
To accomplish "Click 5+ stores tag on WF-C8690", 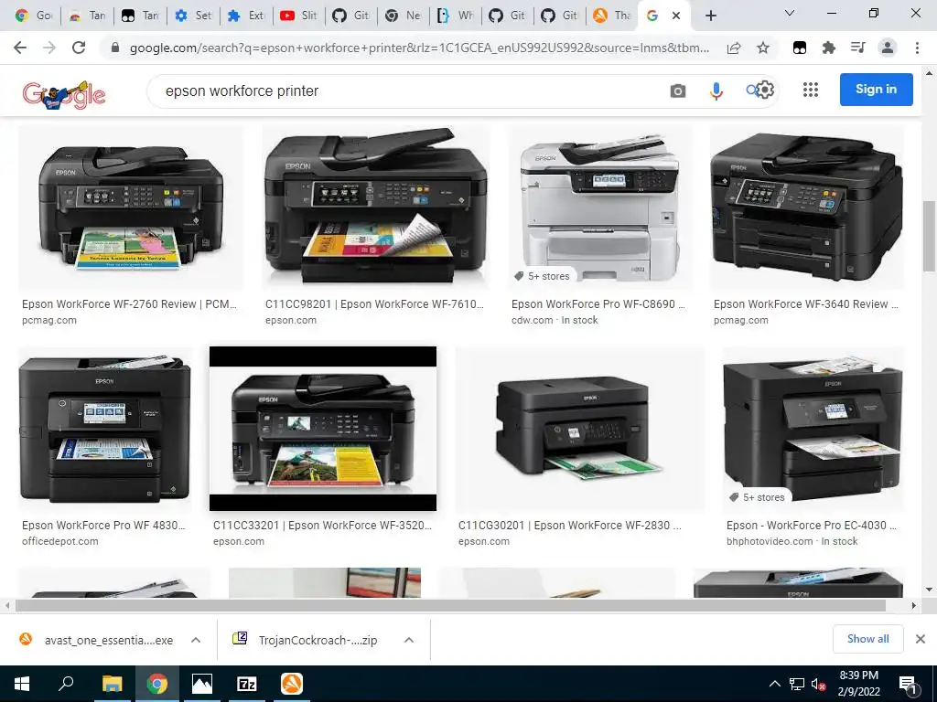I will click(x=542, y=276).
